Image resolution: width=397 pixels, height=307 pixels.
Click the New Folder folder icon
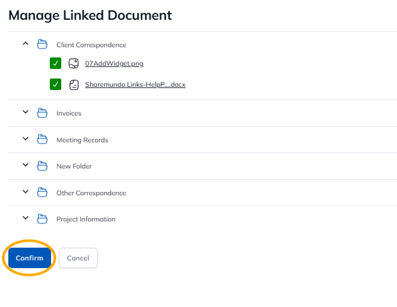43,166
